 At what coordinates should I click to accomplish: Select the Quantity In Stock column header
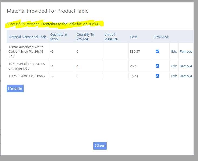pyautogui.click(x=59, y=37)
